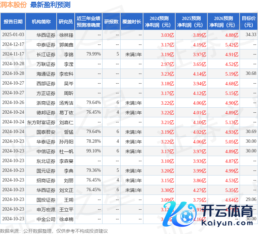
Task: Click the 2026预测净利润 column header
Action: click(x=223, y=22)
